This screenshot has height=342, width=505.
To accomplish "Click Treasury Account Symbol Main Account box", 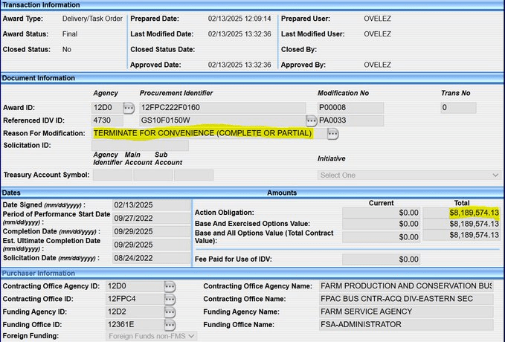I will pos(153,175).
